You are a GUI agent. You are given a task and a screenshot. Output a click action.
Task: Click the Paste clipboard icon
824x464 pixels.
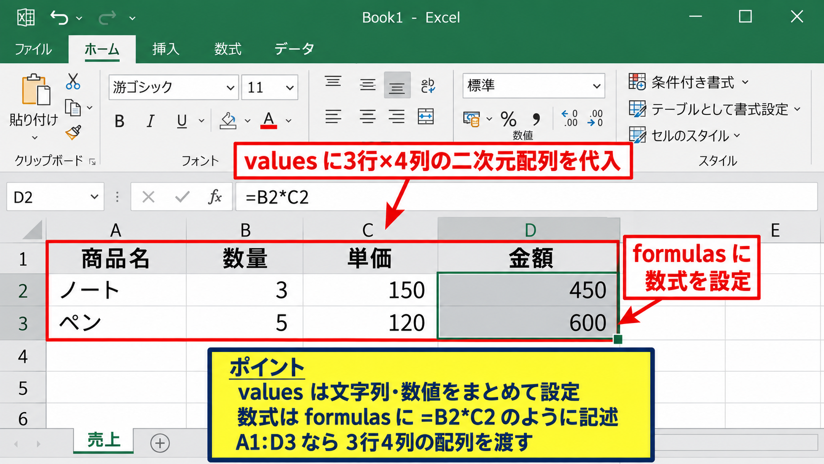[x=35, y=90]
